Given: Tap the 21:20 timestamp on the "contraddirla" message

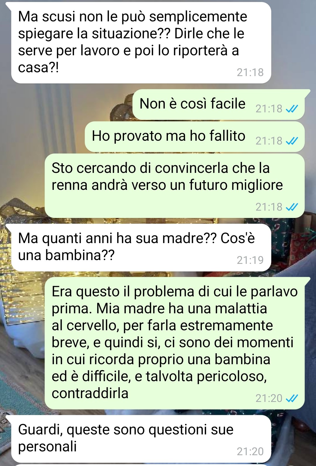Looking at the screenshot, I should (x=269, y=398).
